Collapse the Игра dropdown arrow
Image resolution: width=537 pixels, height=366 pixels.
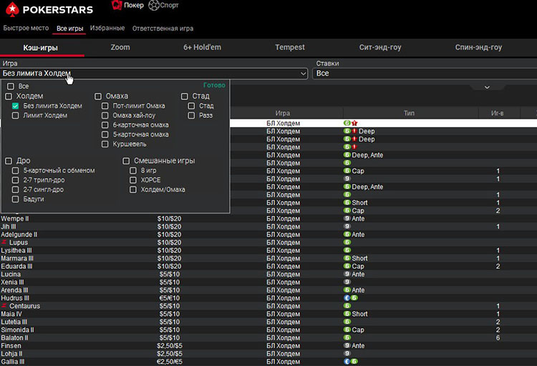click(303, 73)
